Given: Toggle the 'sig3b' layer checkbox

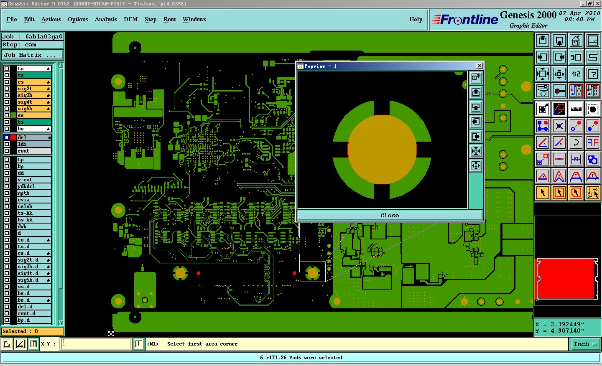Looking at the screenshot, I should (7, 95).
